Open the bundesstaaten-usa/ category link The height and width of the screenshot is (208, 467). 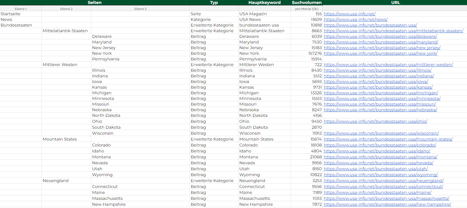pos(370,25)
